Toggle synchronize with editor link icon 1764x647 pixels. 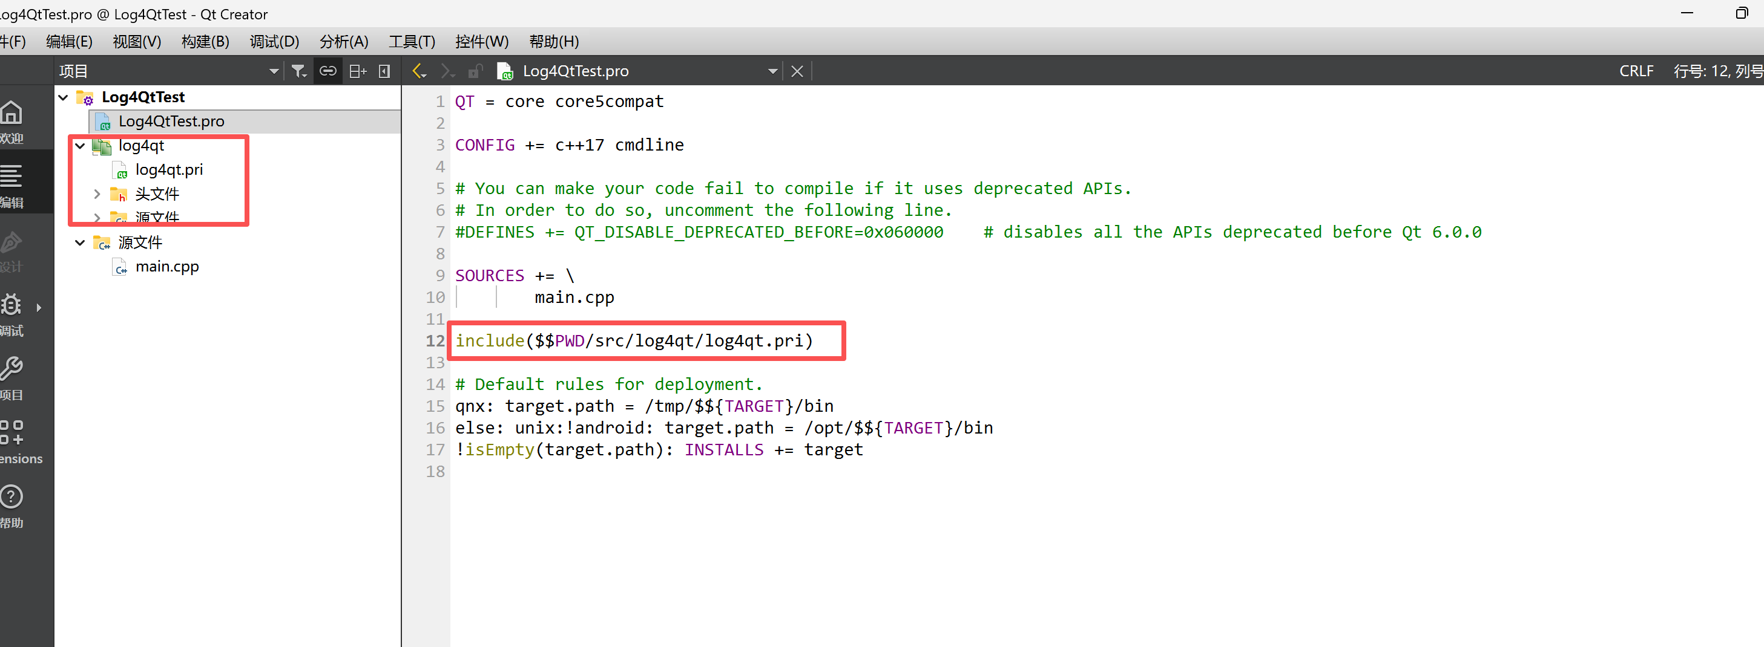(329, 71)
